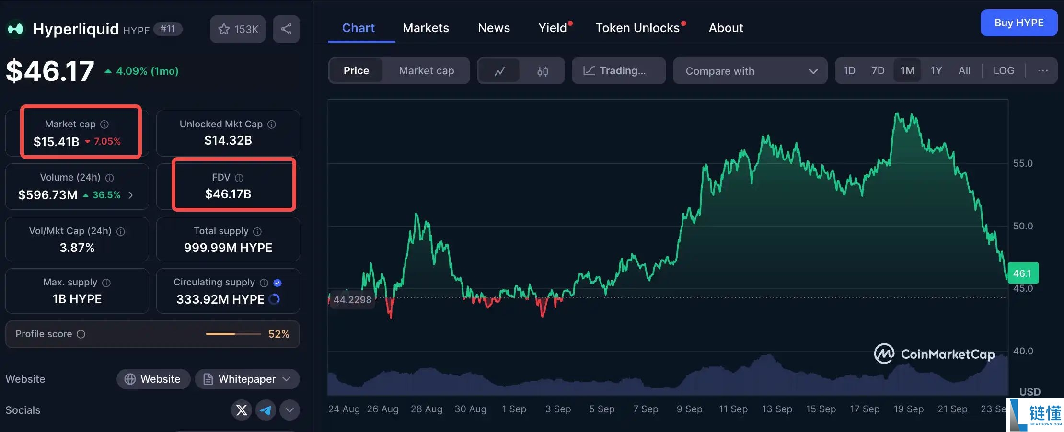
Task: Switch to the News tab
Action: (x=494, y=28)
